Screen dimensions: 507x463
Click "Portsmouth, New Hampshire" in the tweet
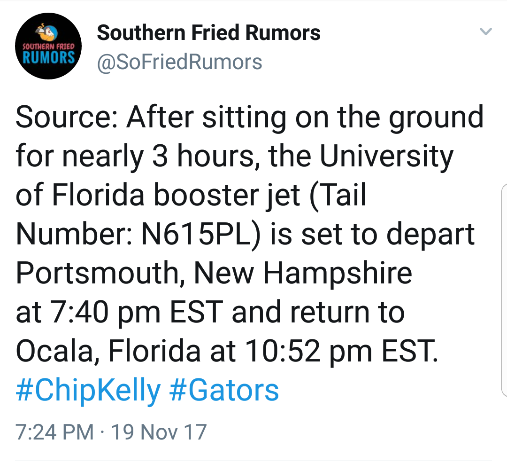click(x=214, y=273)
